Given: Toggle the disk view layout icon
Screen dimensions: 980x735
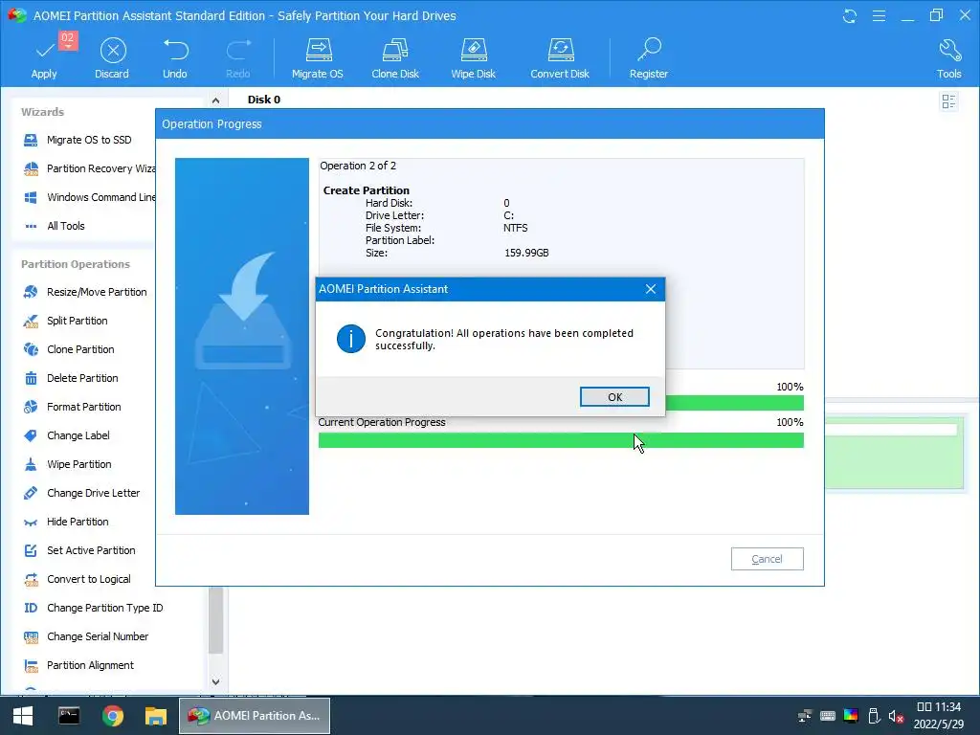Looking at the screenshot, I should click(948, 101).
